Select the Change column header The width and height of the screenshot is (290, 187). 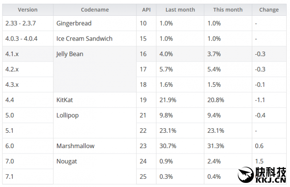coord(269,10)
